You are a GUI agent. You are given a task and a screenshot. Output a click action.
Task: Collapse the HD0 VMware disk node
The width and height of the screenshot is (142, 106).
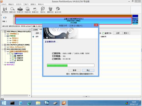pyautogui.click(x=3, y=32)
